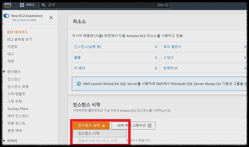The width and height of the screenshot is (249, 147).
Task: Open 탄력적 IP resource link
Action: click(x=170, y=68)
